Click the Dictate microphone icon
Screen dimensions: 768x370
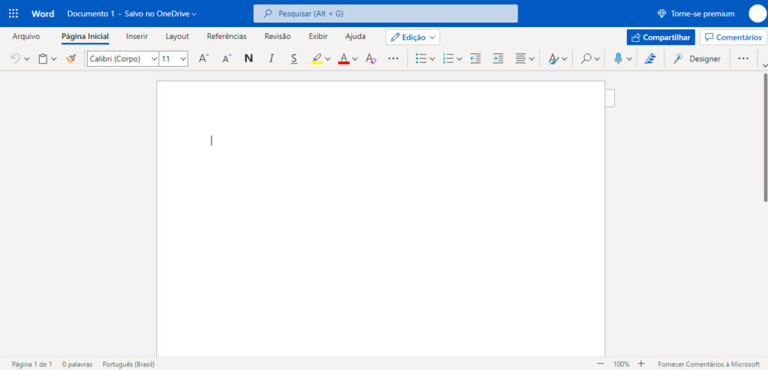(618, 58)
